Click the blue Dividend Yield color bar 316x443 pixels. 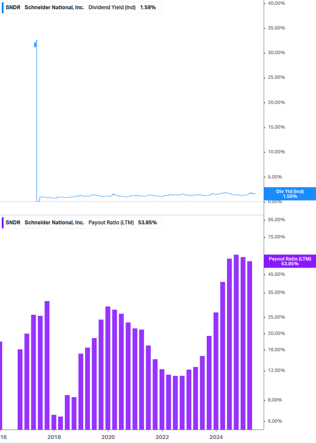point(3,7)
